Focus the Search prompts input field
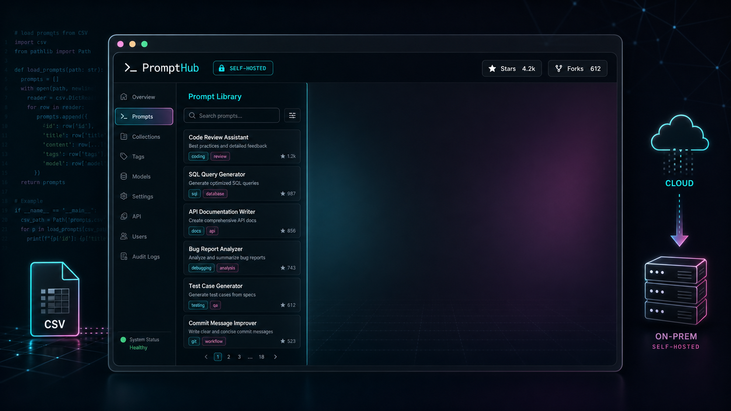The image size is (731, 411). tap(232, 116)
